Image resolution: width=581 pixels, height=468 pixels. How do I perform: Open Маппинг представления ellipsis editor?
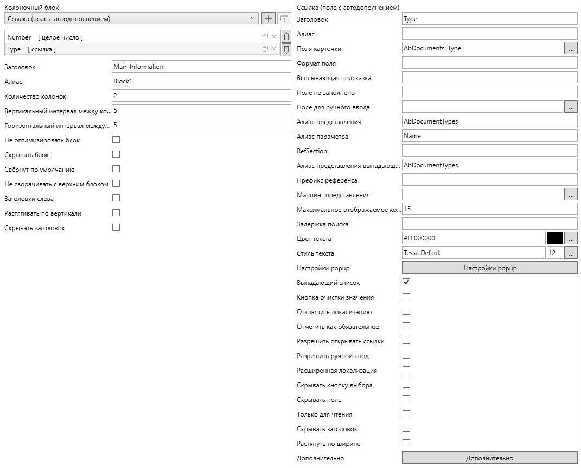pyautogui.click(x=571, y=194)
